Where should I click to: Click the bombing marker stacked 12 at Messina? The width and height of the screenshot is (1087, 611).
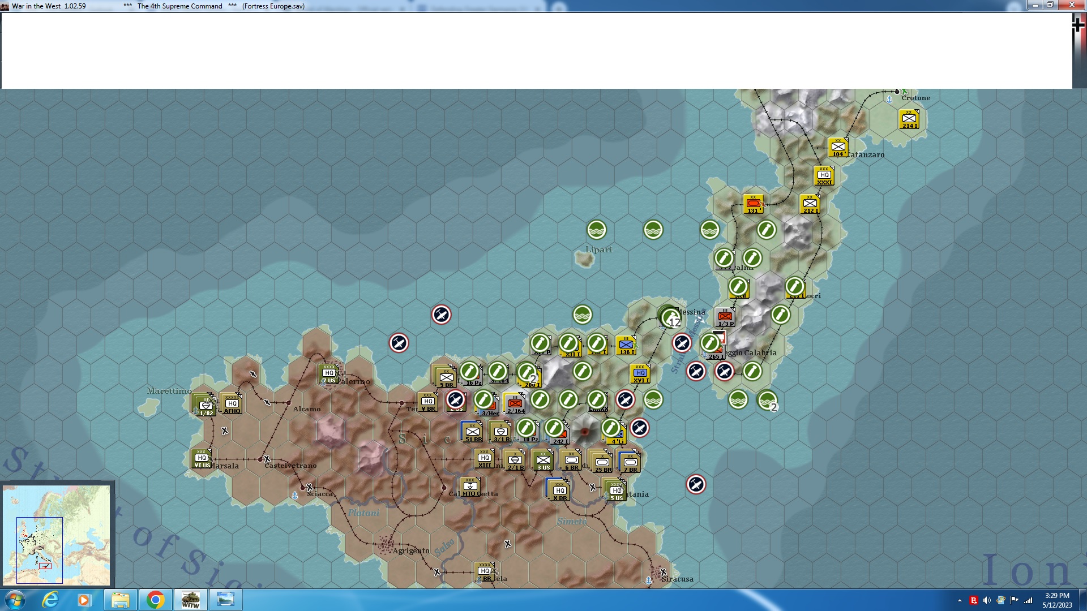[670, 317]
